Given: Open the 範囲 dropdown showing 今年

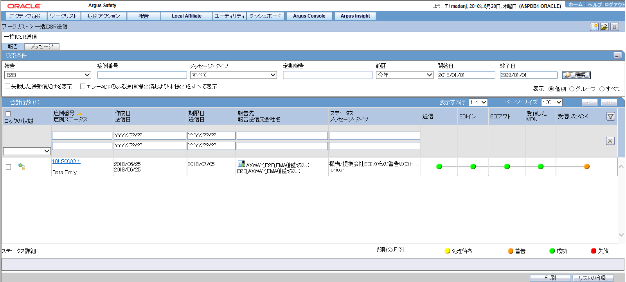Looking at the screenshot, I should coord(405,75).
